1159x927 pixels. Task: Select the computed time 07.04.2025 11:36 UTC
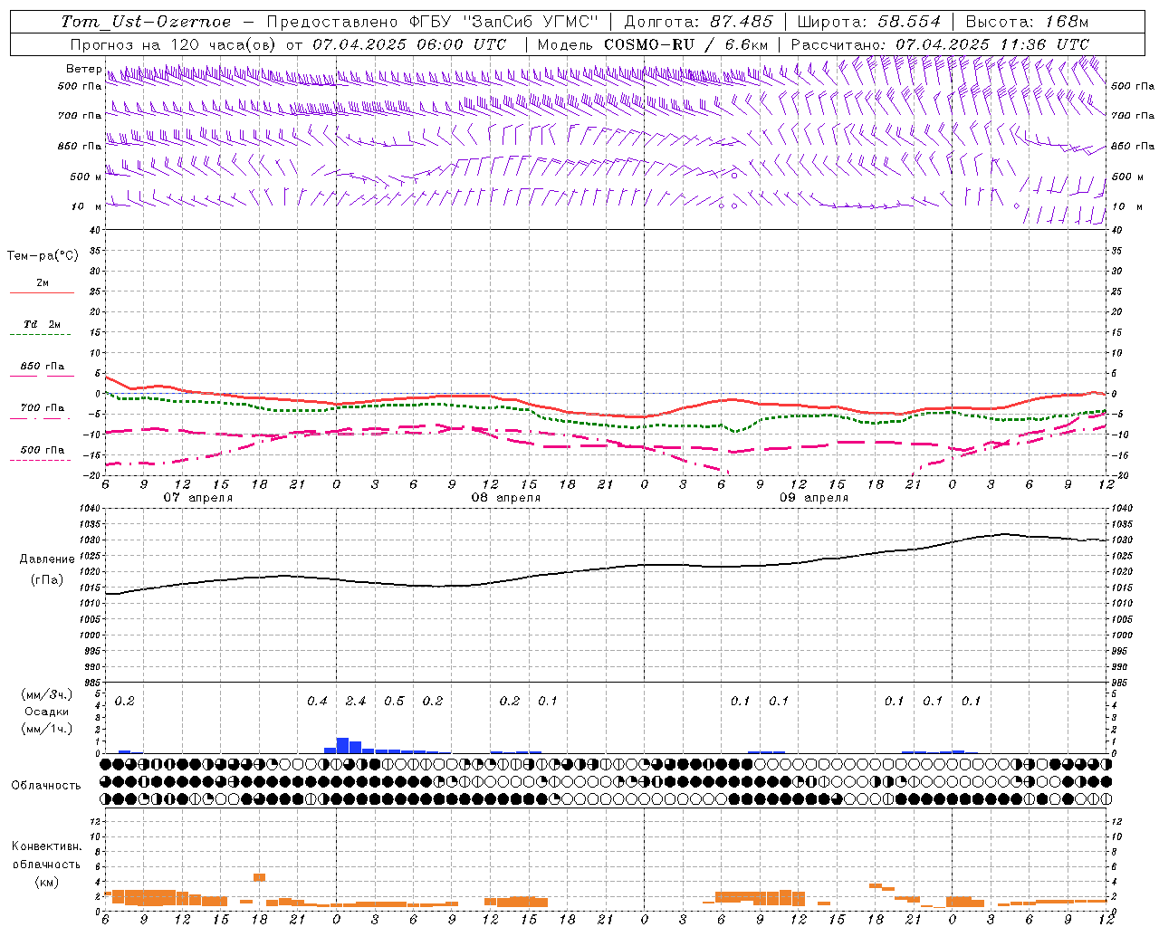point(992,44)
